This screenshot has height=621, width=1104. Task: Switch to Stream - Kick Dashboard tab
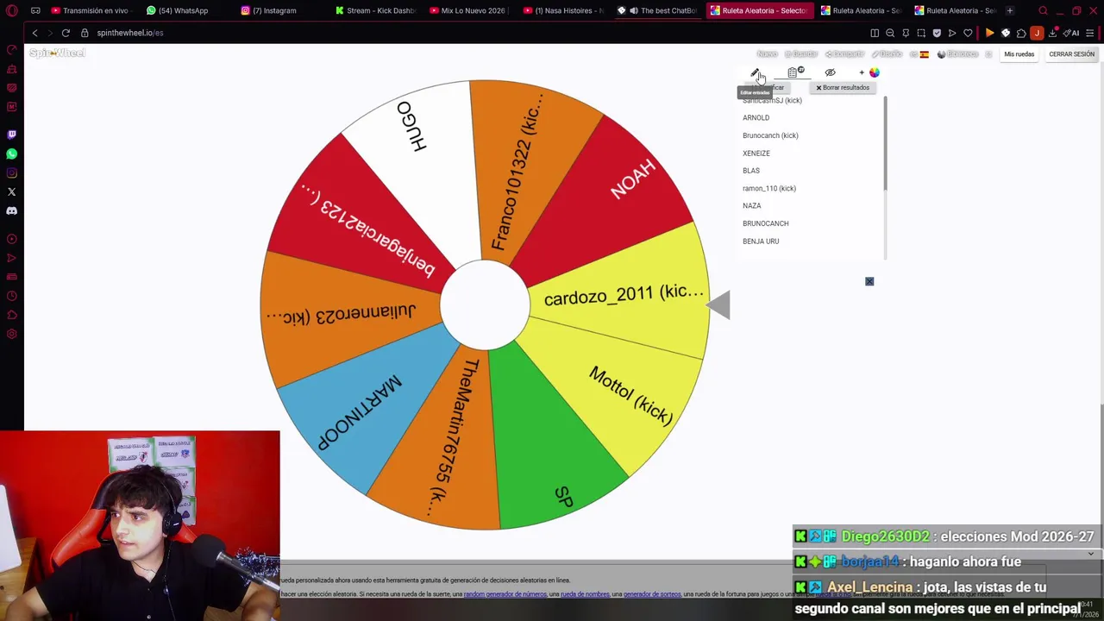(x=375, y=10)
